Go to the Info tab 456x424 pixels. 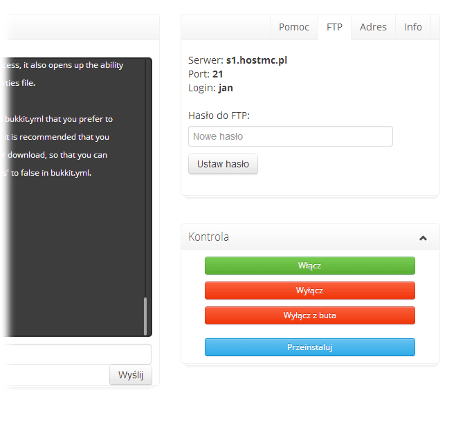click(413, 27)
